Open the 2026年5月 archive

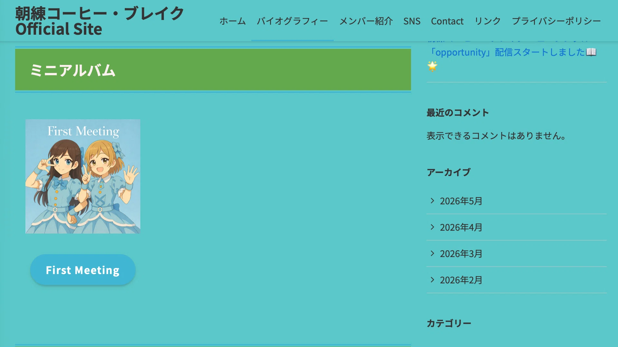[461, 201]
